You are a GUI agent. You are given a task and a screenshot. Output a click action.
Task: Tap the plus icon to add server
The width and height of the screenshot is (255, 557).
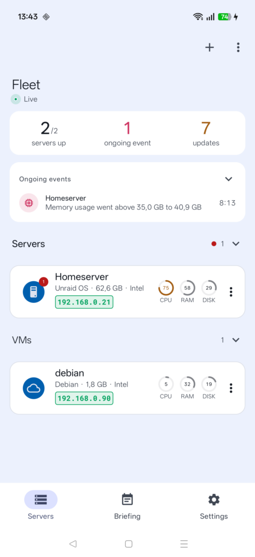209,47
